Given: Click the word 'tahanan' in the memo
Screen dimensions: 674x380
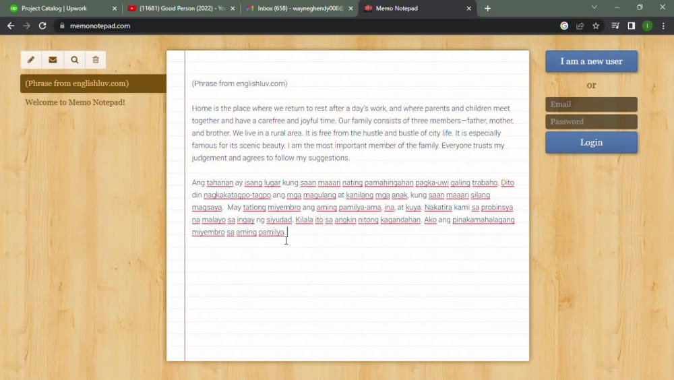Looking at the screenshot, I should 220,183.
